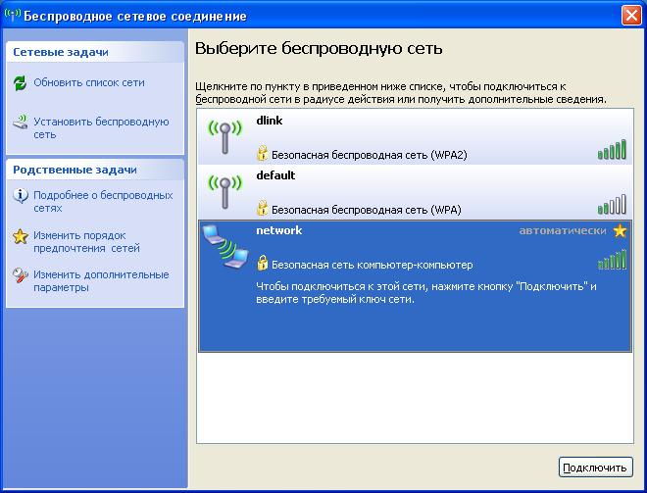Click the refresh network list icon

21,83
